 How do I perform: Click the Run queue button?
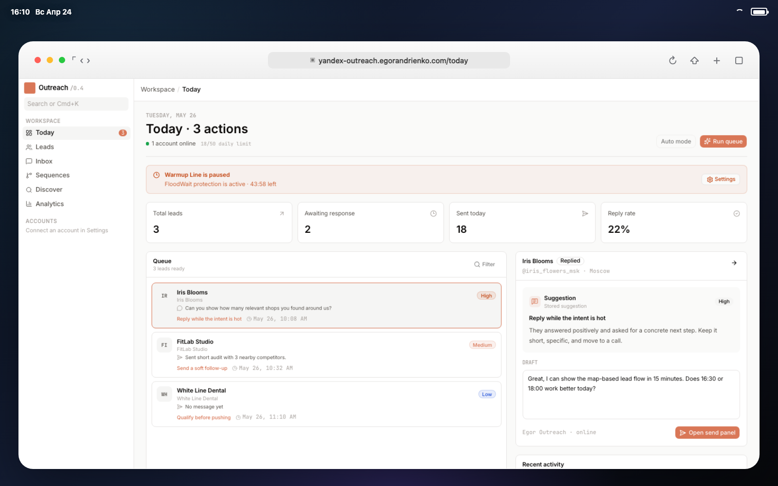pos(723,141)
